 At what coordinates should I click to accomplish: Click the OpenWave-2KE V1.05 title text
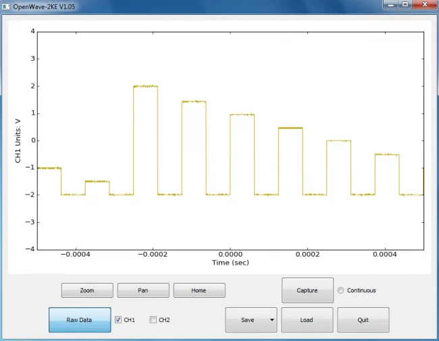tap(44, 7)
